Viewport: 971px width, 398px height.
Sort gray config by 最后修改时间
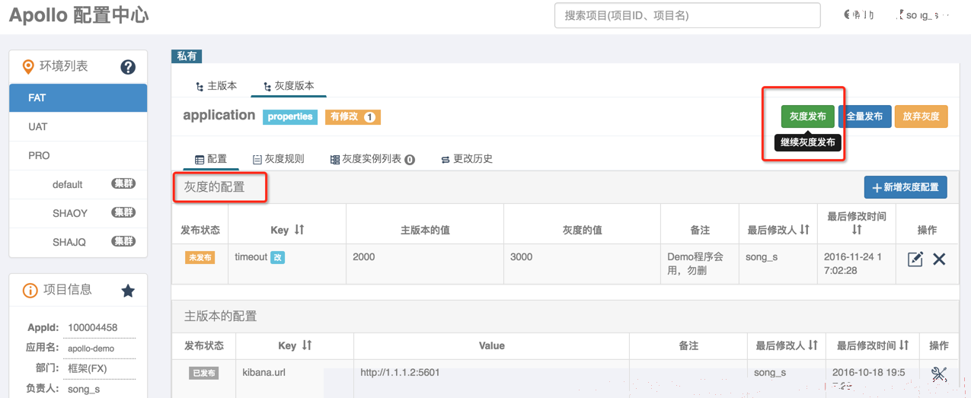[857, 230]
